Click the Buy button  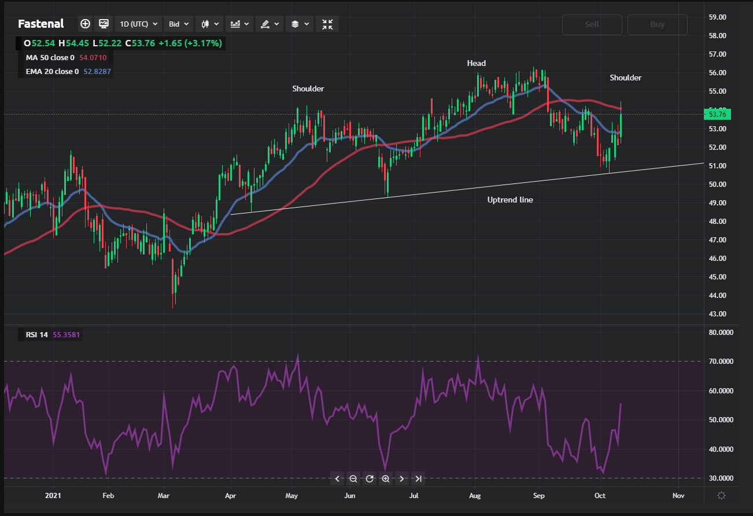point(658,25)
